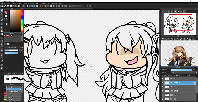Enable the clipping checkbox
The image size is (198, 102).
click(x=175, y=75)
